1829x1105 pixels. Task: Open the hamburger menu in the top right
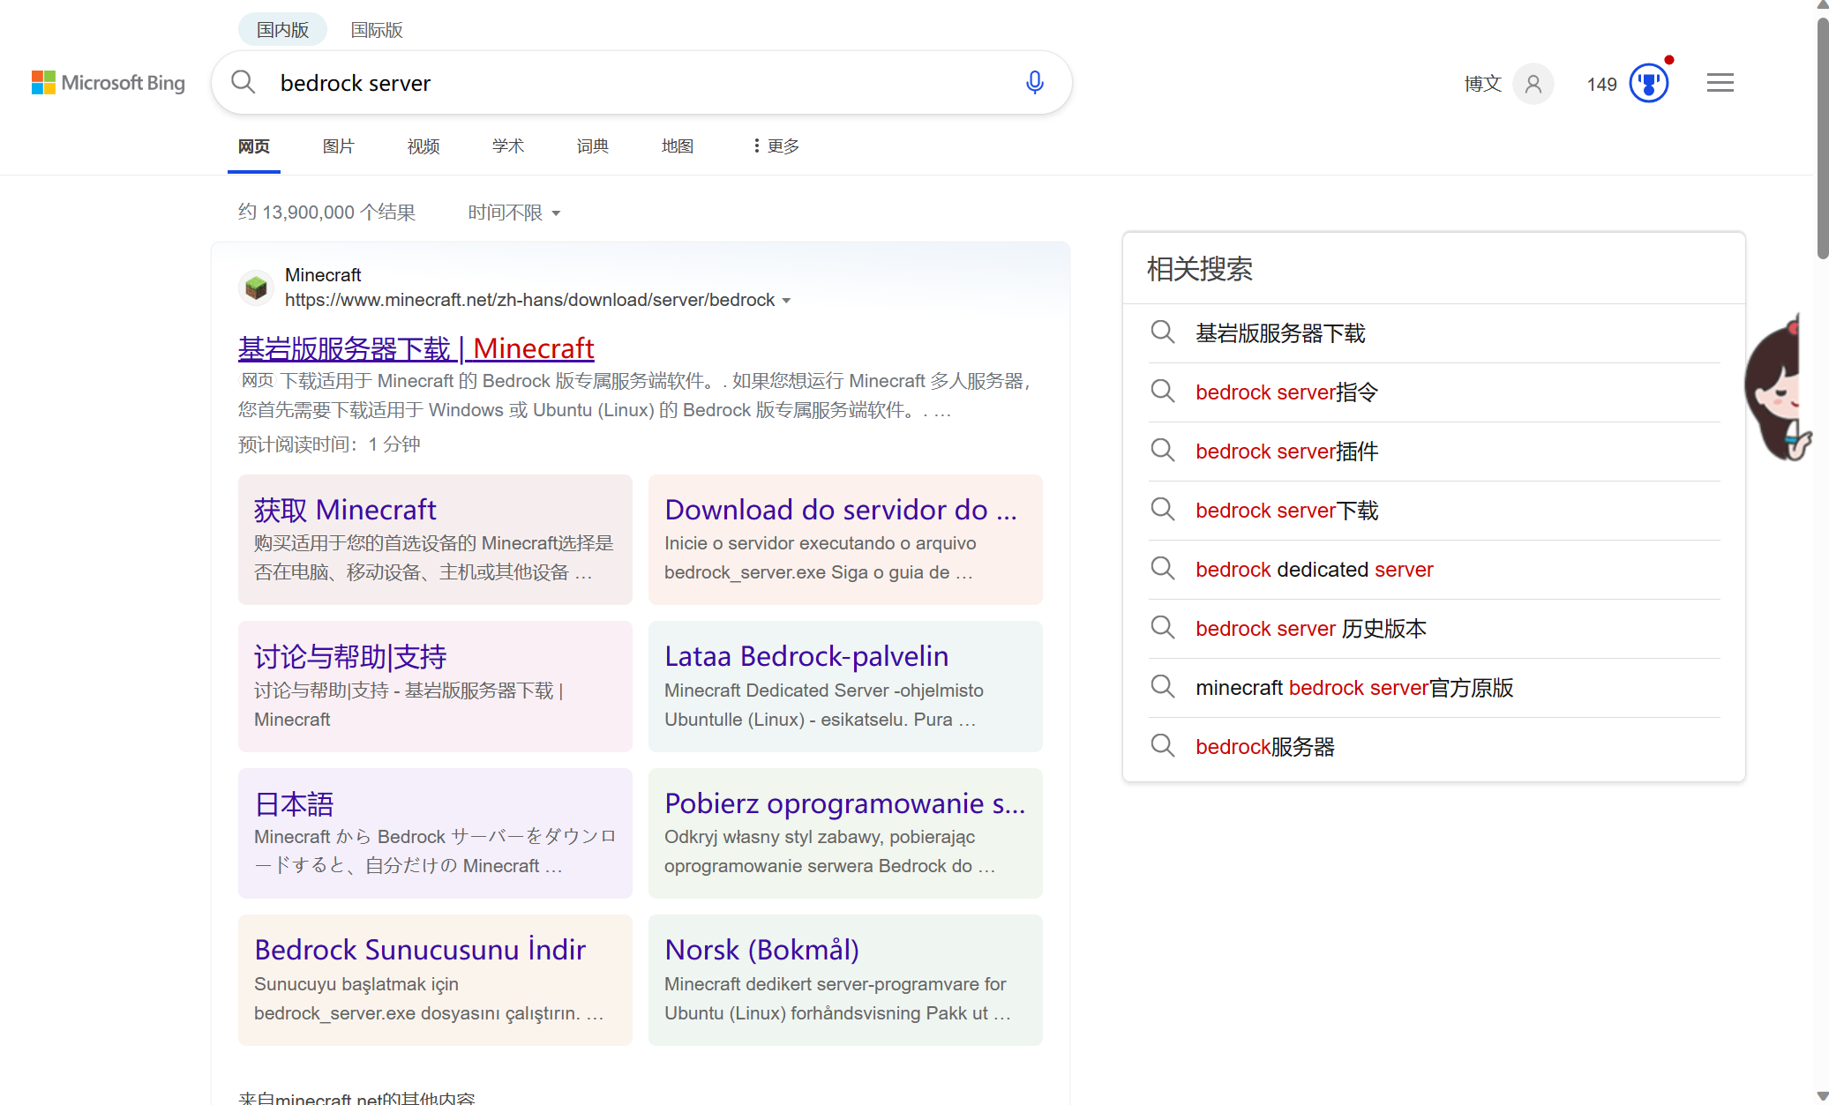(x=1719, y=82)
